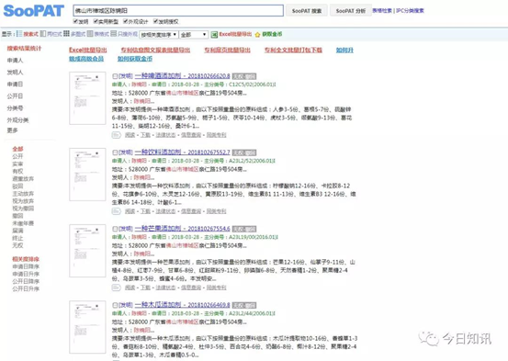Toggle the 发明授权 checkbox
Image resolution: width=508 pixels, height=361 pixels.
click(x=155, y=21)
